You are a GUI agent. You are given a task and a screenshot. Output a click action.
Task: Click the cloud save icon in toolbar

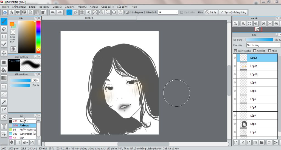pos(5,12)
